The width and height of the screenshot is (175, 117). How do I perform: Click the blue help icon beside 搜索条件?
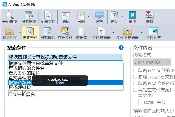pyautogui.click(x=121, y=48)
